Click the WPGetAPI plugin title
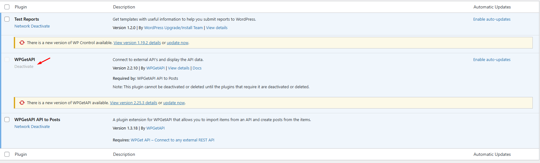 (25, 60)
